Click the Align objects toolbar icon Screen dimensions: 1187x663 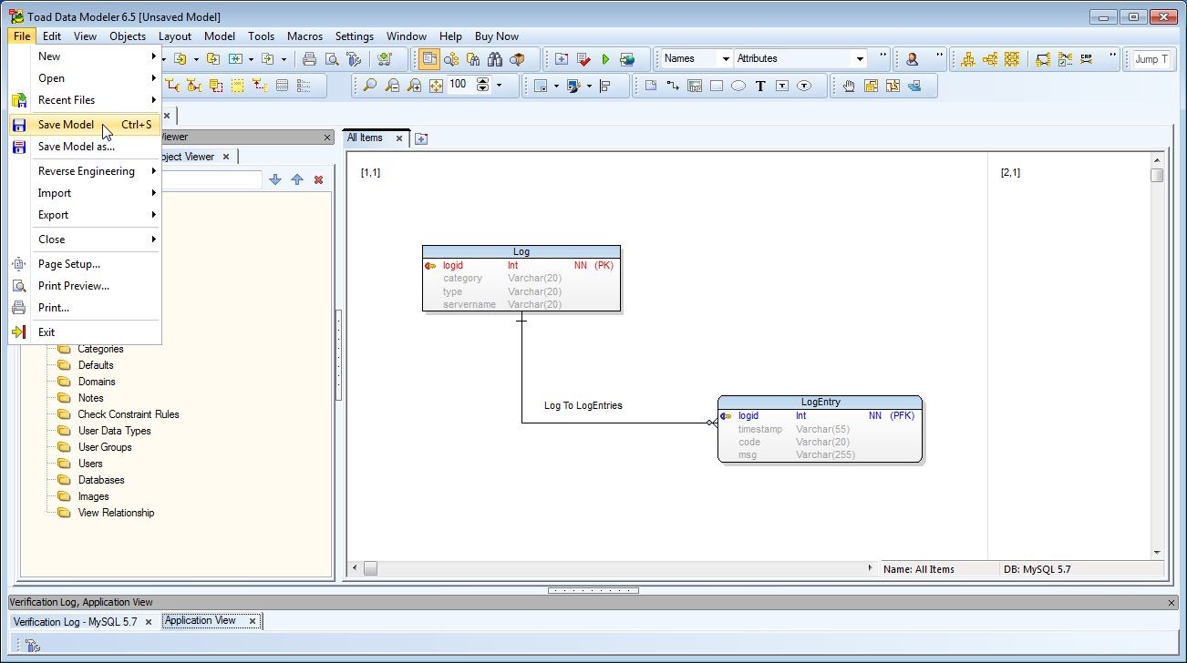605,86
